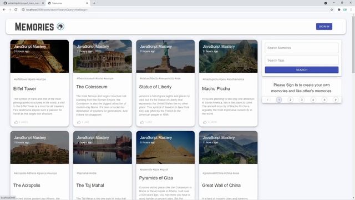Viewport: 355px width, 200px height.
Task: Click The Colosseum title
Action: point(92,87)
